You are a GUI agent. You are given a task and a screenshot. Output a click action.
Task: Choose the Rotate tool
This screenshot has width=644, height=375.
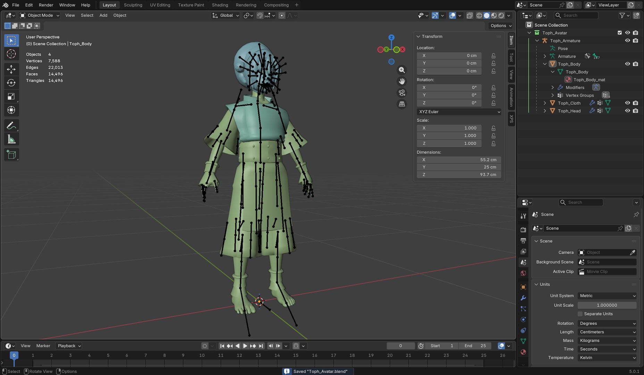coord(11,83)
